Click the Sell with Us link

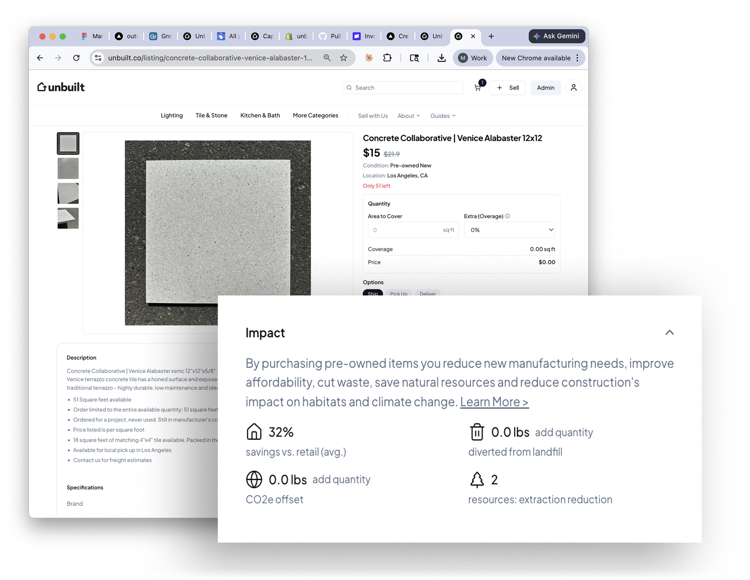(373, 116)
